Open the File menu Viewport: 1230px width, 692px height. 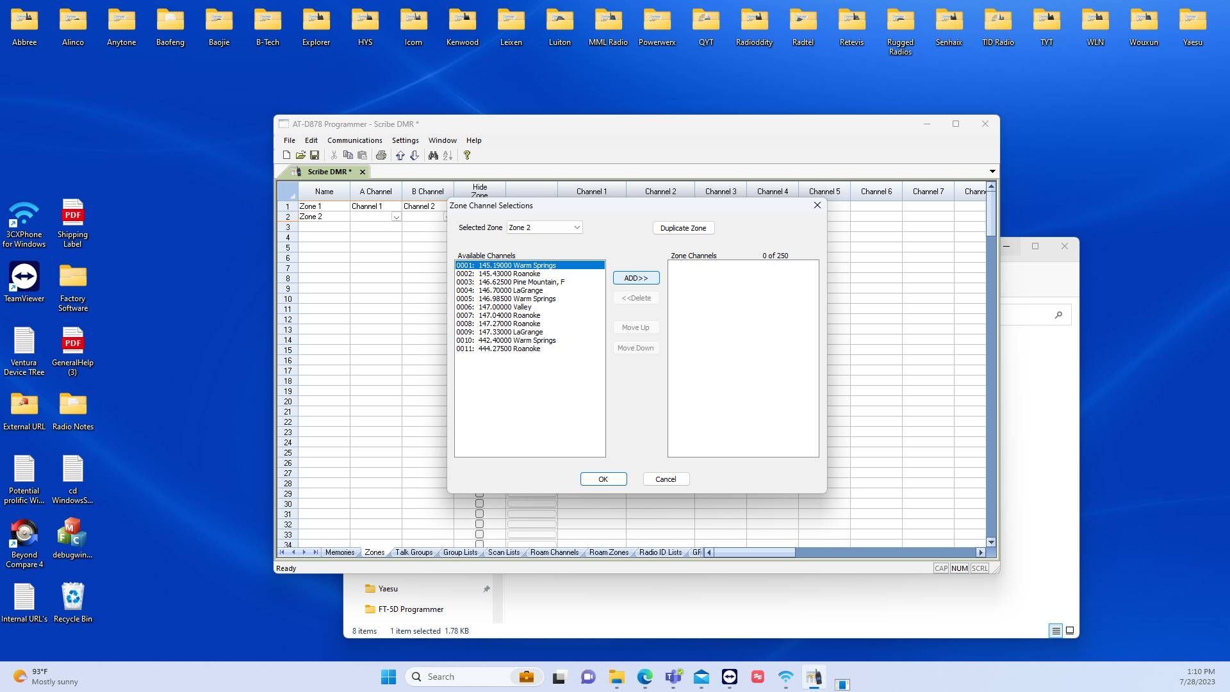tap(290, 140)
